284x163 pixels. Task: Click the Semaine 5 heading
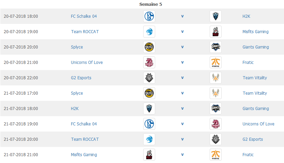150,4
